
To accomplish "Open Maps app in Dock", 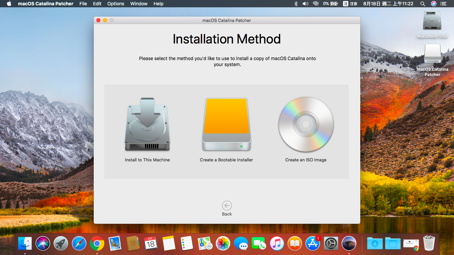I will [205, 244].
